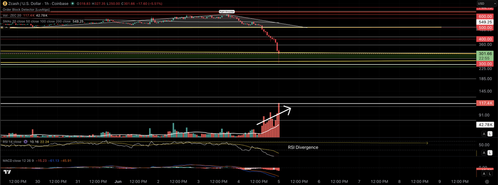
Task: Click the 300.00 price level label
Action: [x=486, y=64]
